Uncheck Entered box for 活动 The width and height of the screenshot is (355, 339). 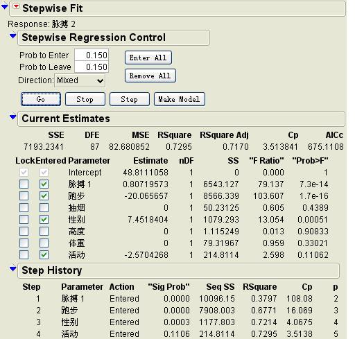point(44,255)
